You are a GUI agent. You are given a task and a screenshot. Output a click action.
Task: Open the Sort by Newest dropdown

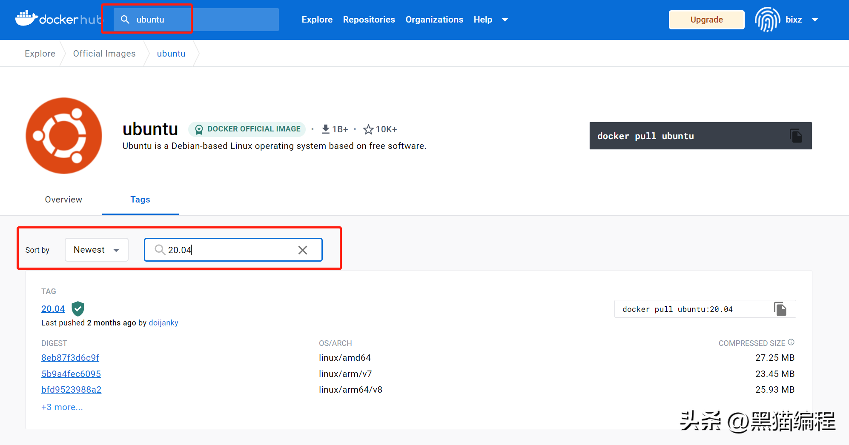click(x=97, y=250)
